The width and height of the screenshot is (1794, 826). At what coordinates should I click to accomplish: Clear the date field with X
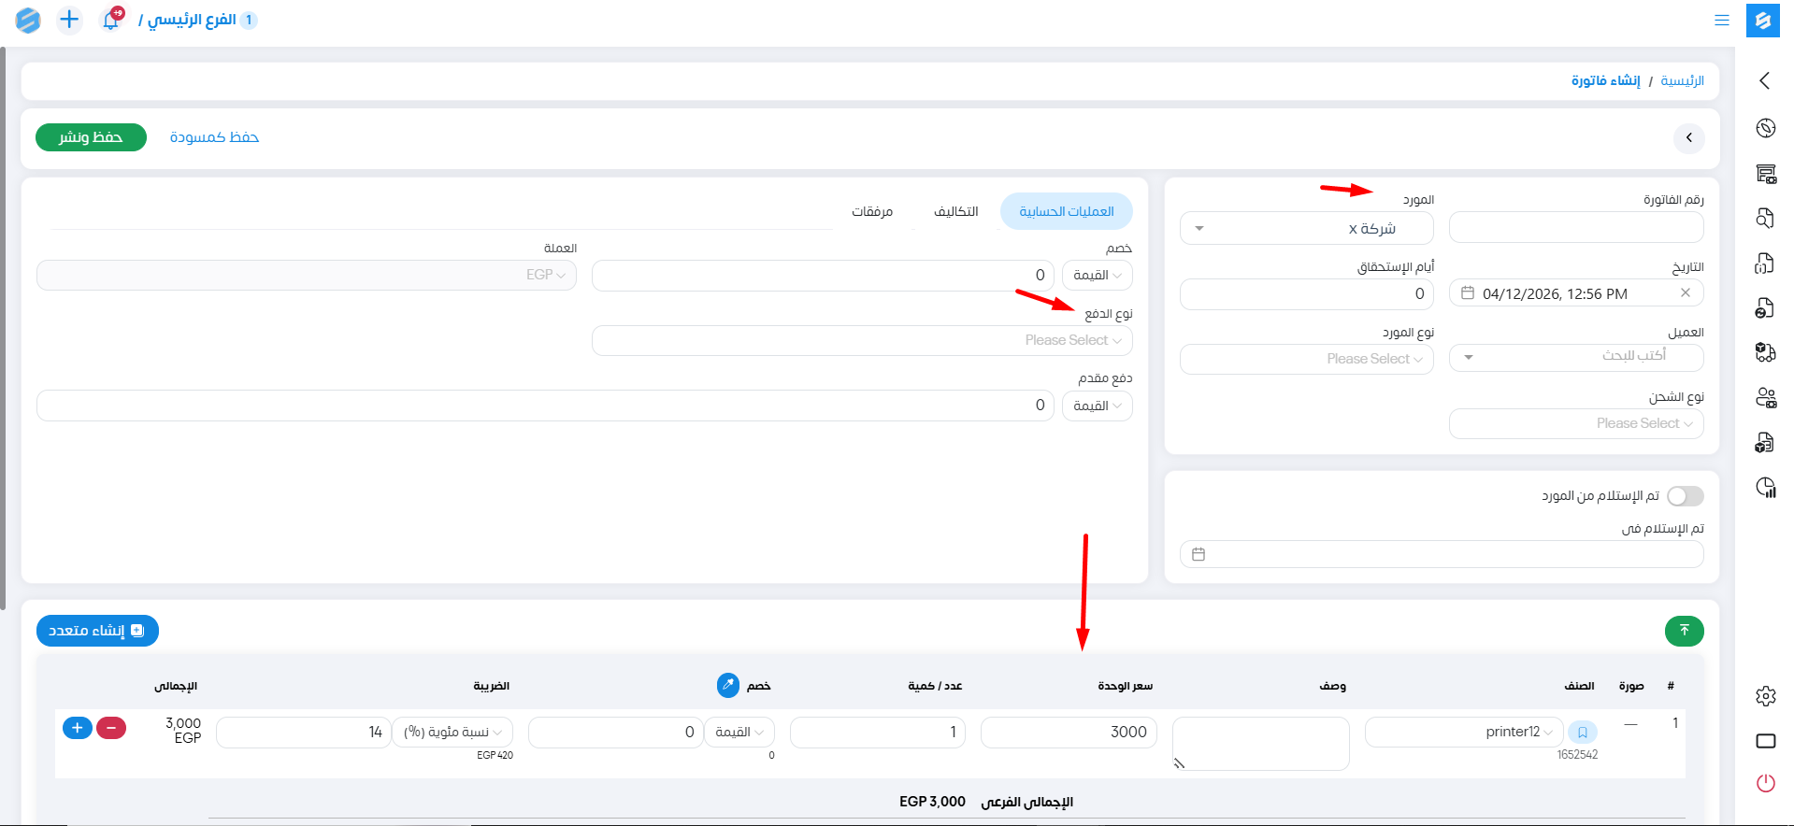1685,292
